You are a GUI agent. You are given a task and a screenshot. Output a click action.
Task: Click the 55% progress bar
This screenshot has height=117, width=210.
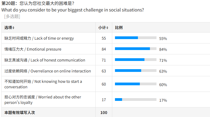(135, 38)
